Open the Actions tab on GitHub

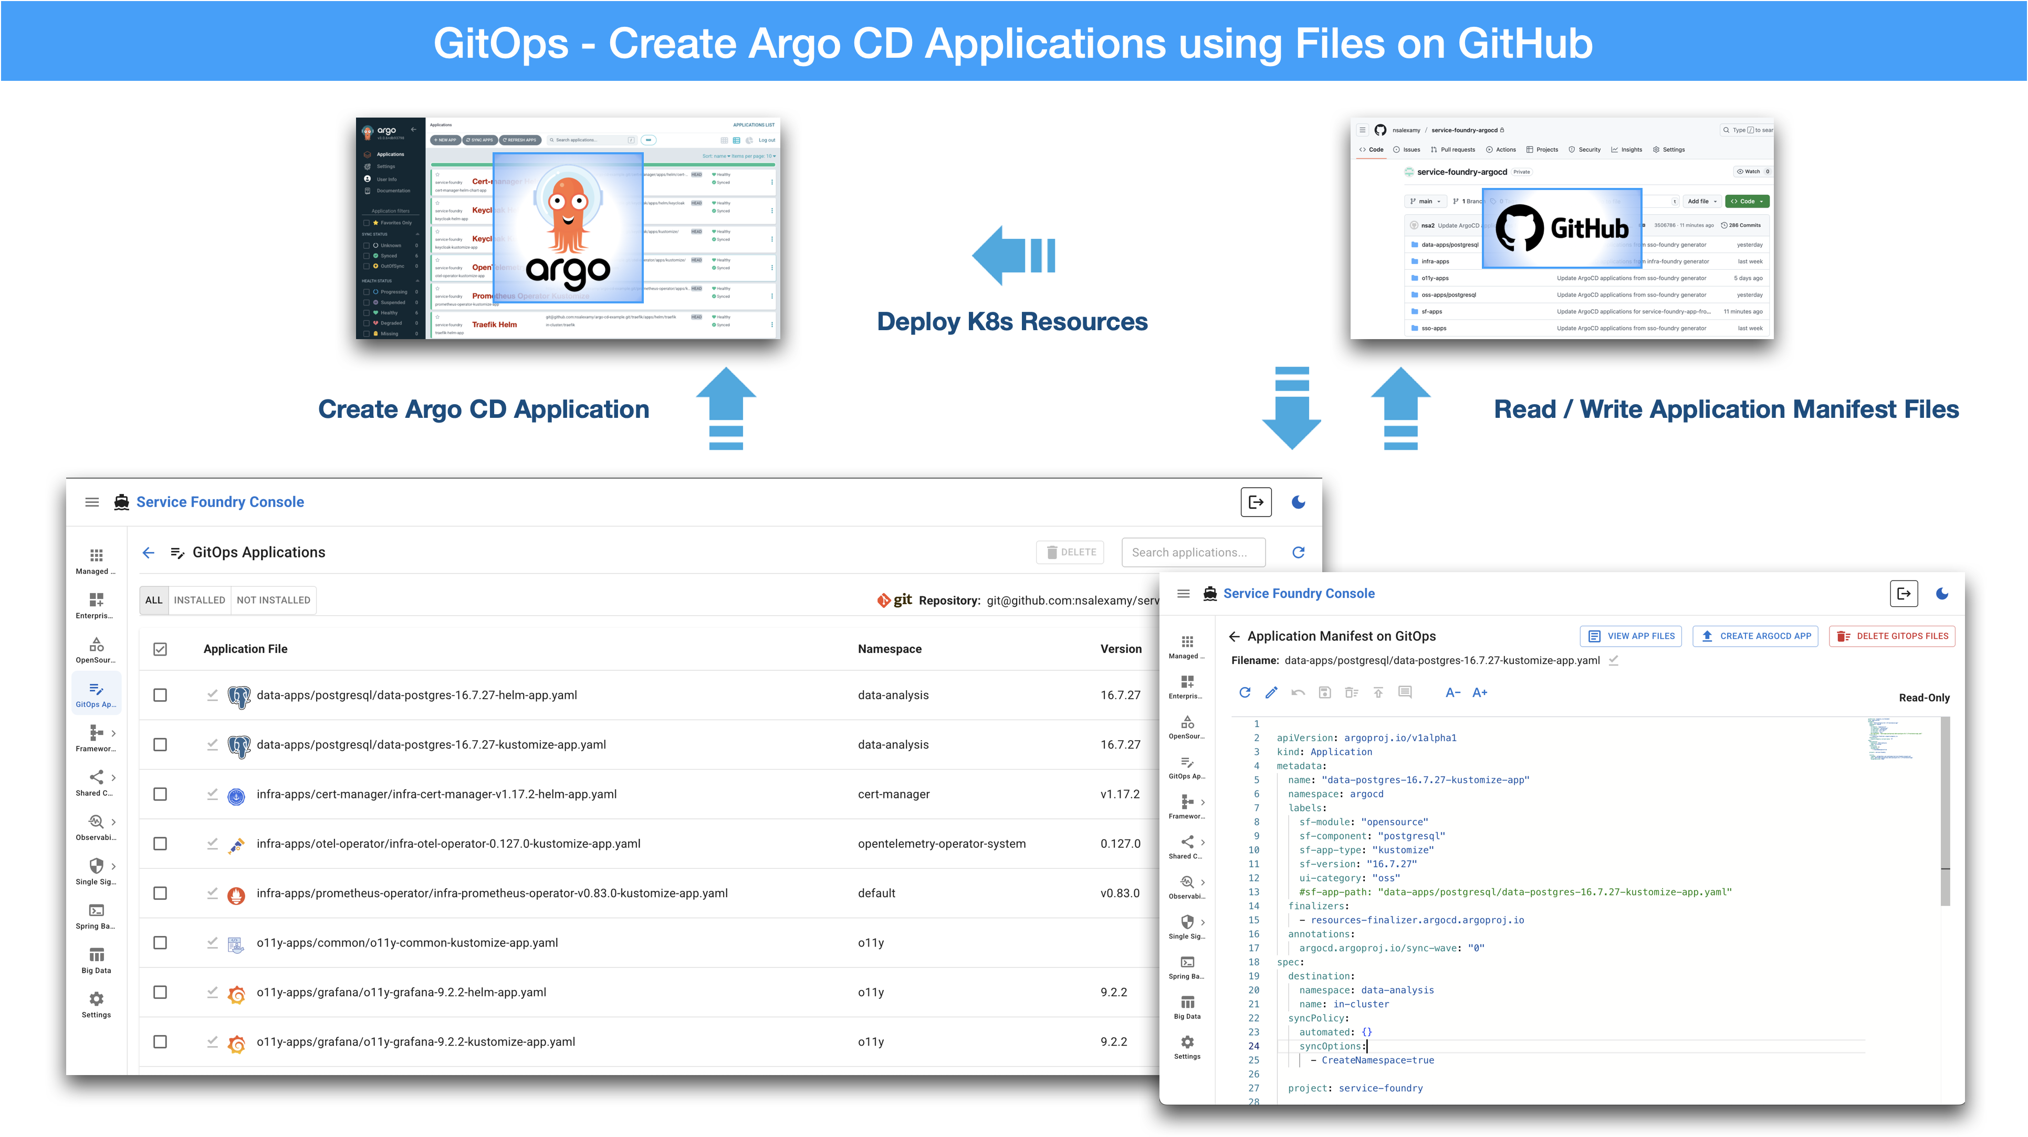click(1501, 150)
